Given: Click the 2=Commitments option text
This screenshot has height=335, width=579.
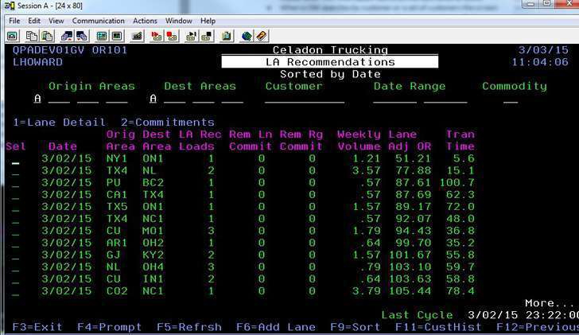Looking at the screenshot, I should tap(168, 123).
